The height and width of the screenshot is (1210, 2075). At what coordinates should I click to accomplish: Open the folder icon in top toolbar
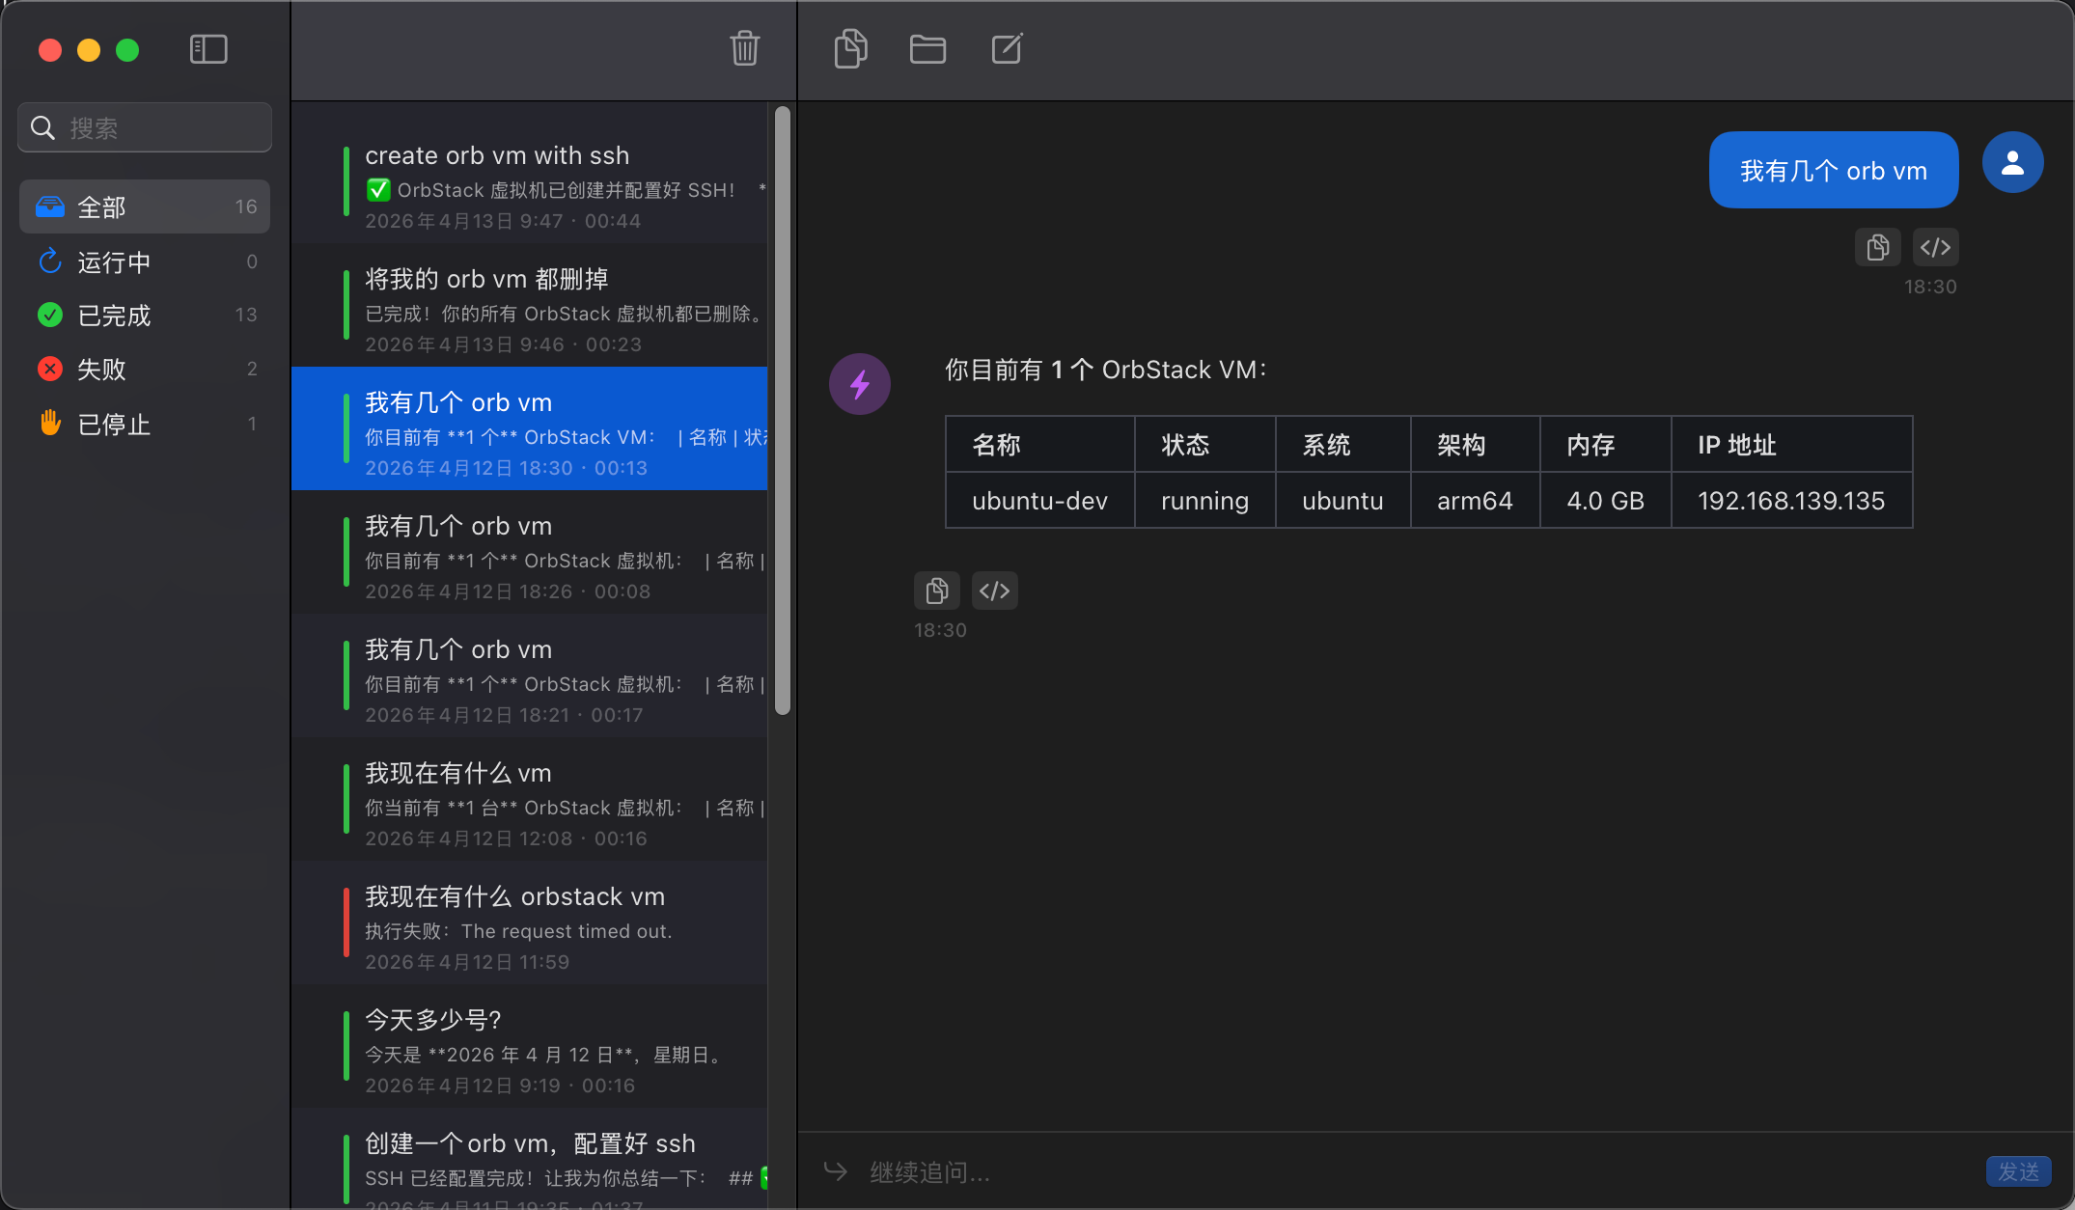(x=927, y=49)
